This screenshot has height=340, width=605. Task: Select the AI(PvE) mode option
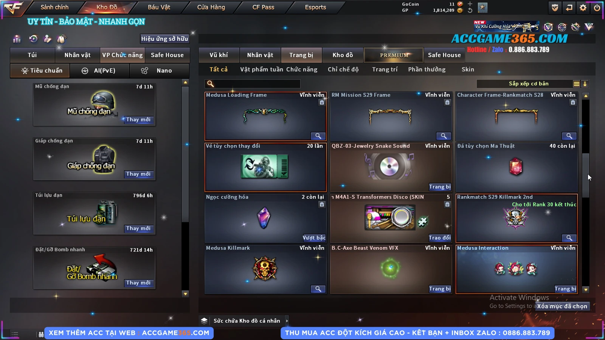point(100,71)
